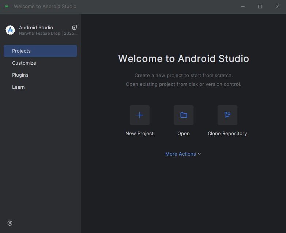This screenshot has height=233, width=286.
Task: Open settings via the gear icon
Action: point(10,223)
